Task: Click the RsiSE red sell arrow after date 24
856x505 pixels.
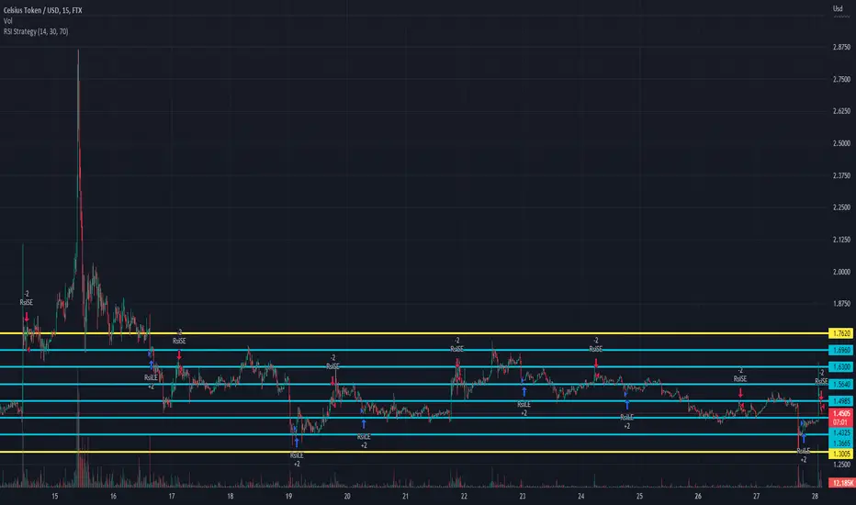Action: coord(595,363)
